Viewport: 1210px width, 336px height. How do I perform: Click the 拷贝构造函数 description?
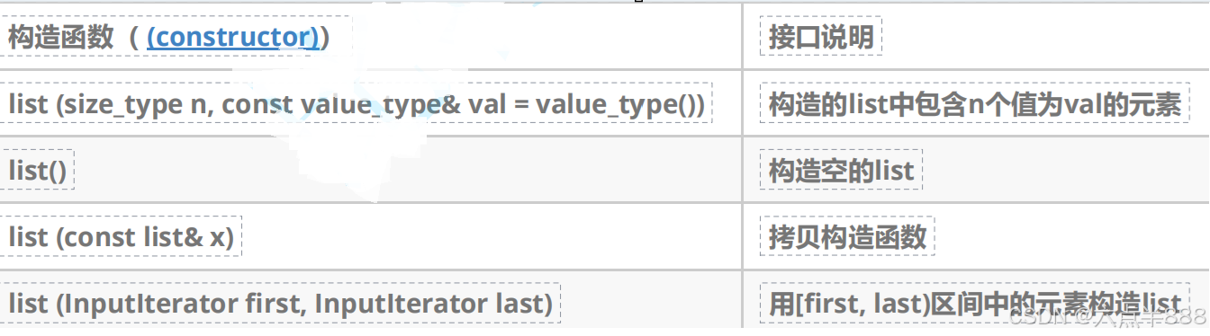pyautogui.click(x=847, y=237)
